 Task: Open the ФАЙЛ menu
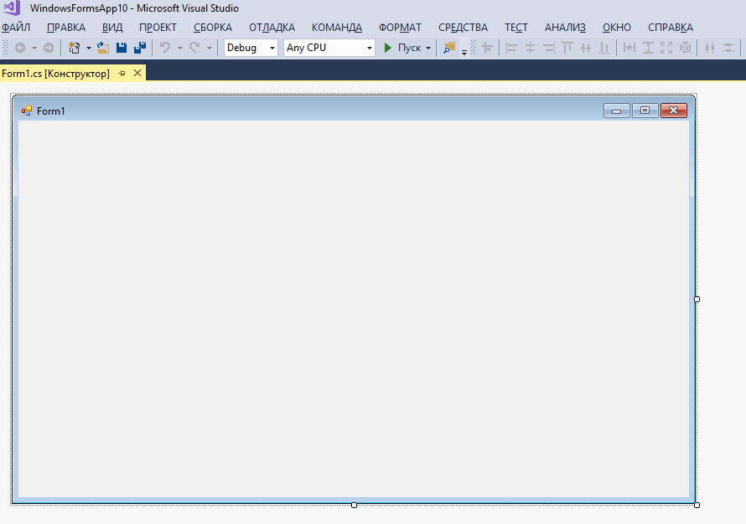click(16, 27)
